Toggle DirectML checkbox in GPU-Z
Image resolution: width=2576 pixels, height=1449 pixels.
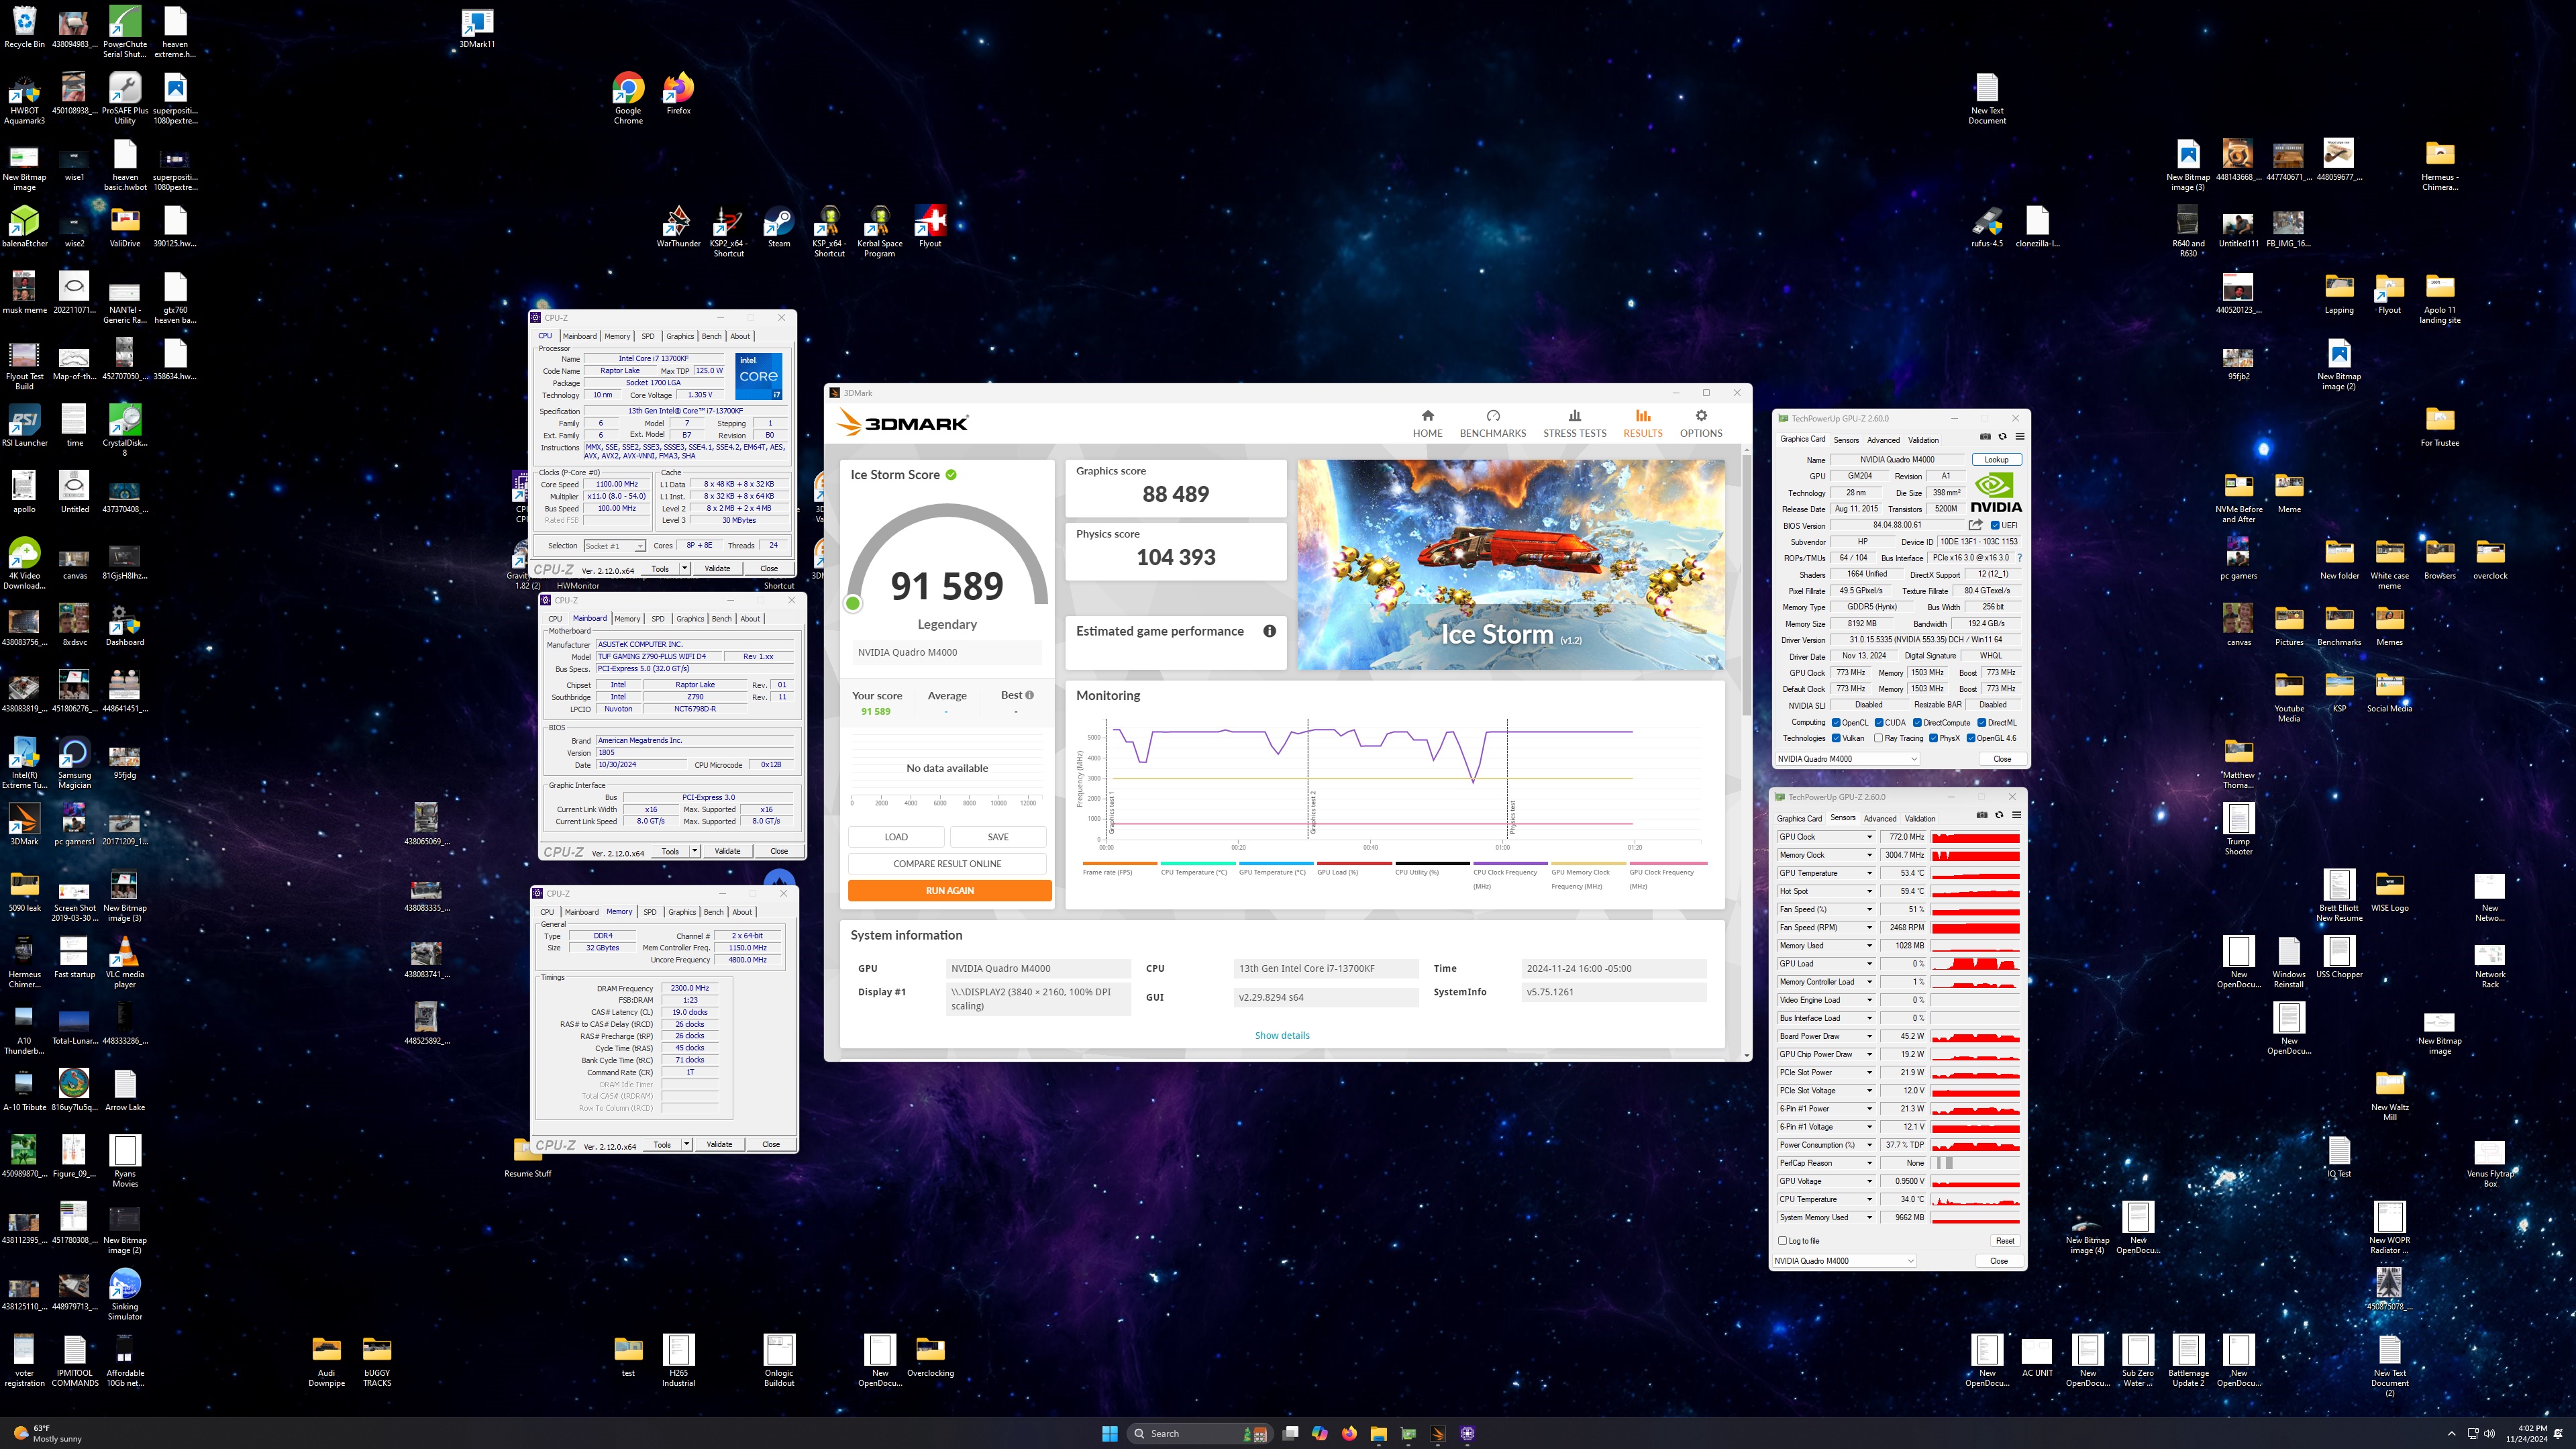point(1981,722)
